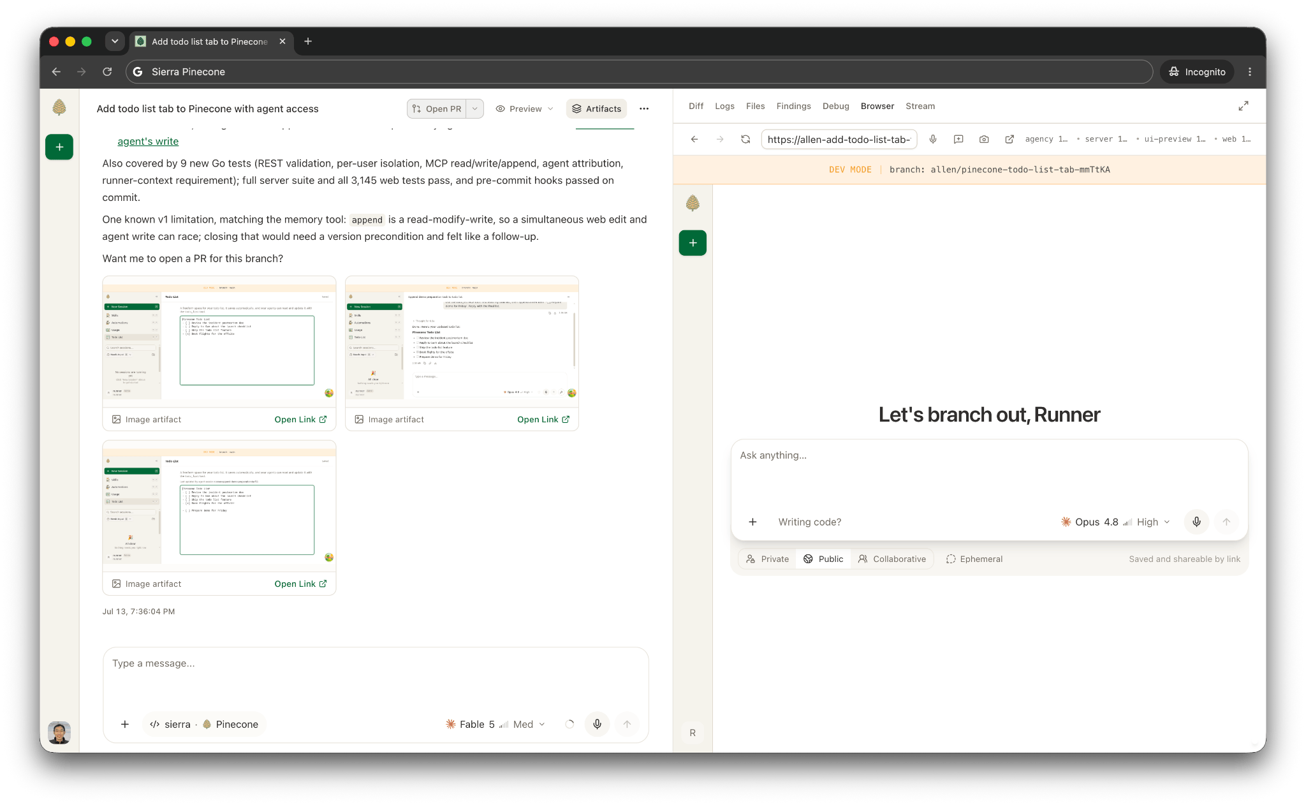Click the microphone icon beside preview URL
1306x805 pixels.
click(933, 139)
